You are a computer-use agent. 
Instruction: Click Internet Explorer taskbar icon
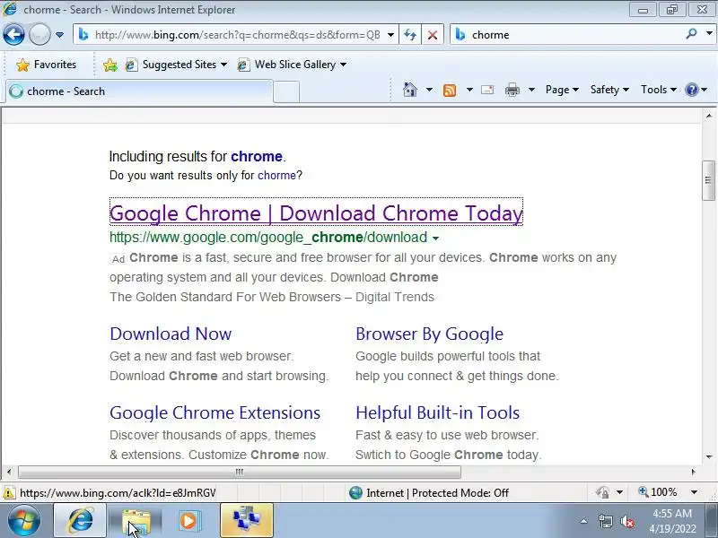(x=81, y=521)
